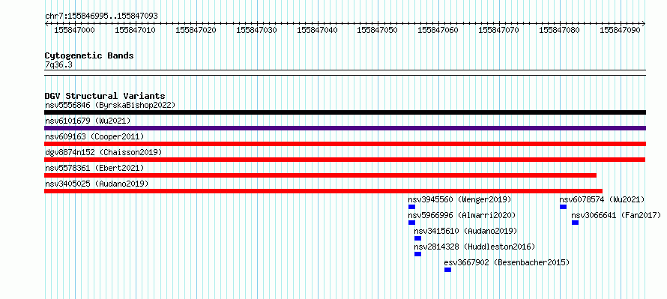
Task: Click the nsv3405025 (Audano2019) red bar
Action: click(323, 191)
